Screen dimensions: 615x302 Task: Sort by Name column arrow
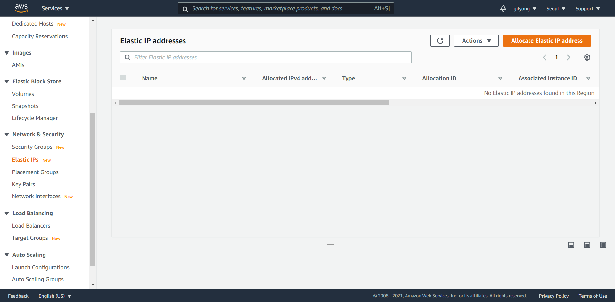point(244,78)
